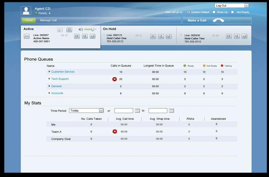Click the Agent CD avatar icon
269x177 pixels.
pos(26,11)
